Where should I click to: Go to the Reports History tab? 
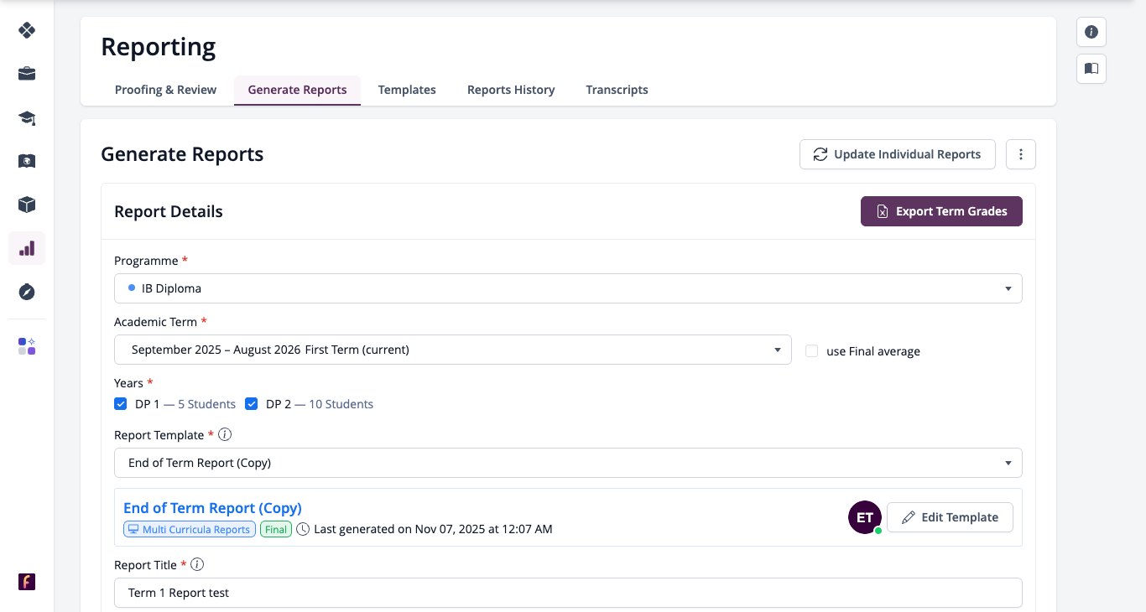511,90
